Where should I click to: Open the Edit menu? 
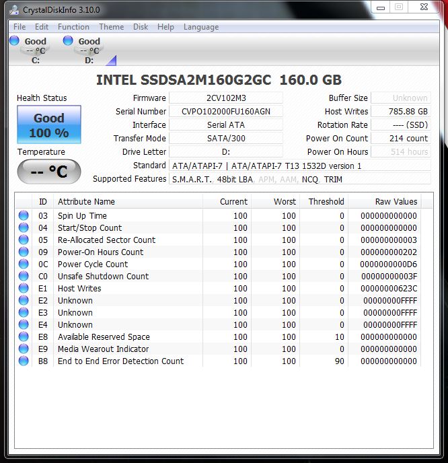click(42, 27)
